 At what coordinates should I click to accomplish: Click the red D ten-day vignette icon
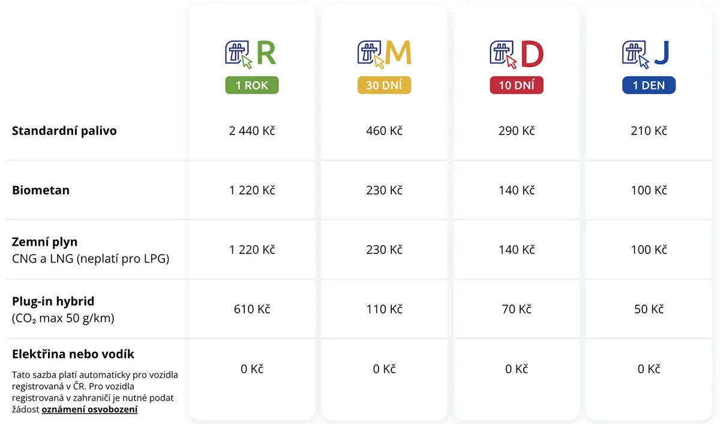pos(517,54)
